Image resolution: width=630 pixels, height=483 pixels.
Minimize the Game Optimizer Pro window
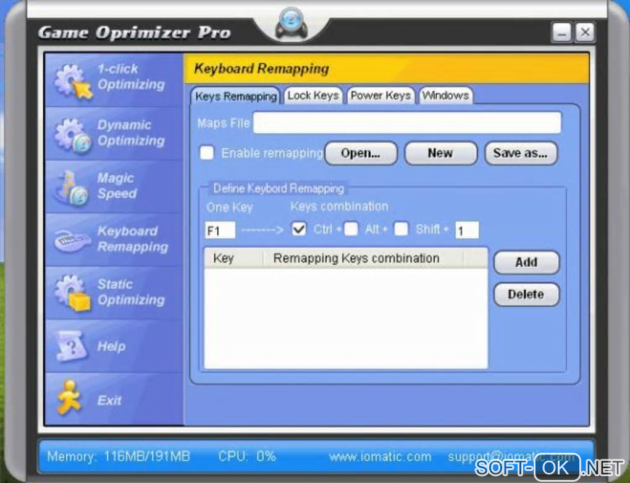(561, 33)
